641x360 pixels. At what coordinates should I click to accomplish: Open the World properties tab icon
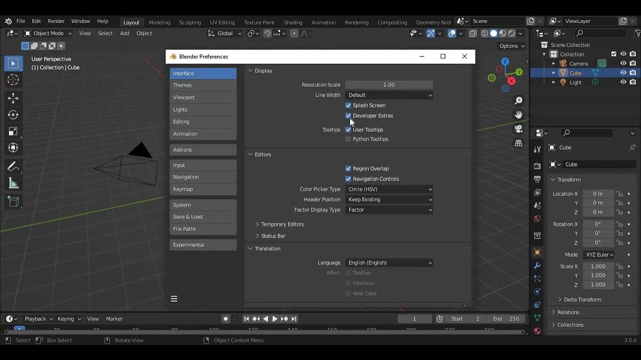pyautogui.click(x=537, y=218)
